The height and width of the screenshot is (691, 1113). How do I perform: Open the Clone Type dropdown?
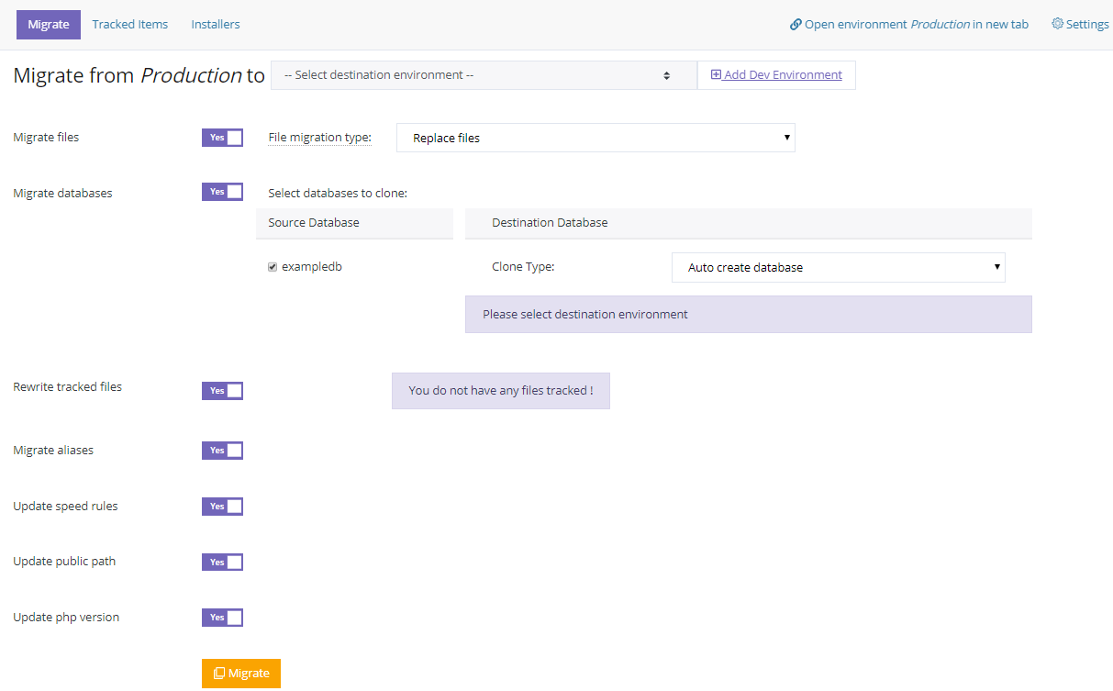click(x=838, y=268)
